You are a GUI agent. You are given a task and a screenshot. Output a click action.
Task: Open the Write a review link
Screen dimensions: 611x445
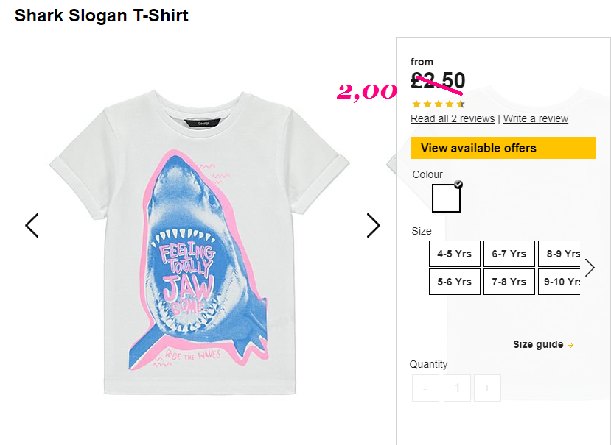[535, 118]
